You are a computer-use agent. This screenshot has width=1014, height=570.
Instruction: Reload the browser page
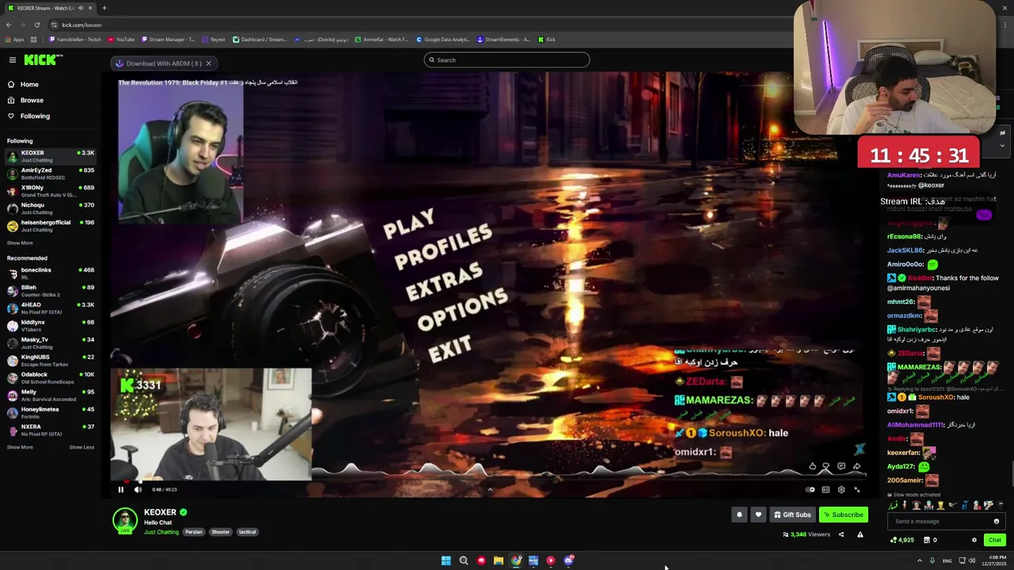(x=37, y=25)
